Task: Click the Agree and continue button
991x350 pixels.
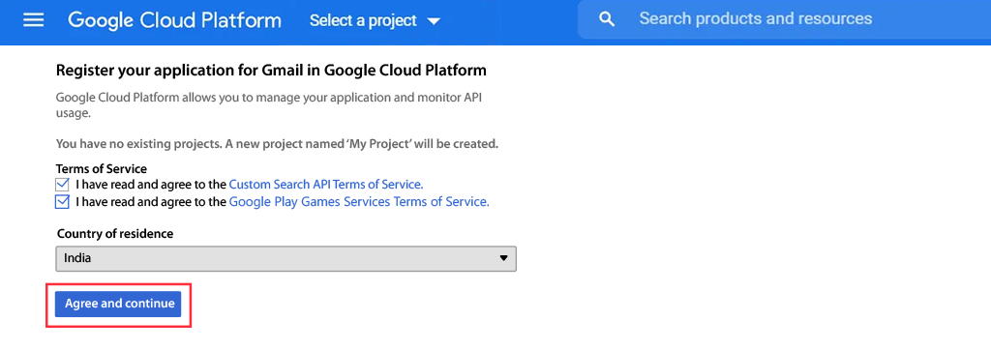Action: pos(118,304)
